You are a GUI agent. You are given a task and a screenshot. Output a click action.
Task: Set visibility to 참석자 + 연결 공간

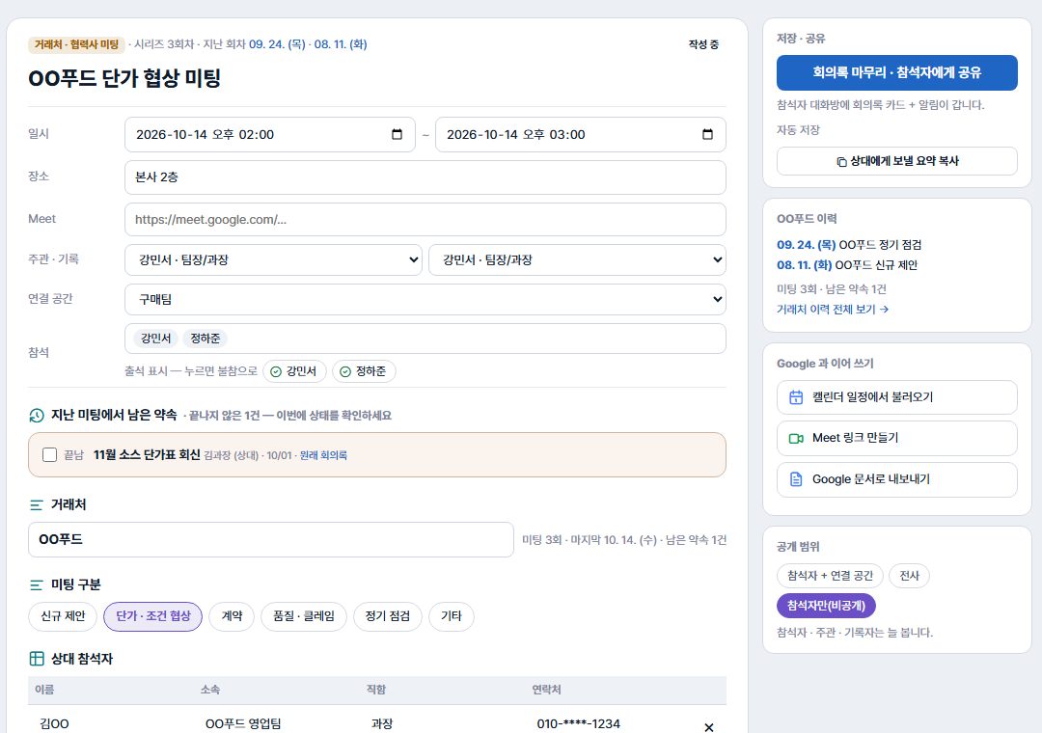click(x=830, y=576)
